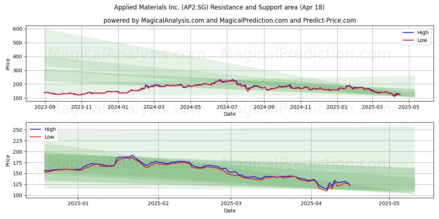This screenshot has width=439, height=219.
Task: Click 'High' in the upper chart legend
Action: click(x=423, y=32)
